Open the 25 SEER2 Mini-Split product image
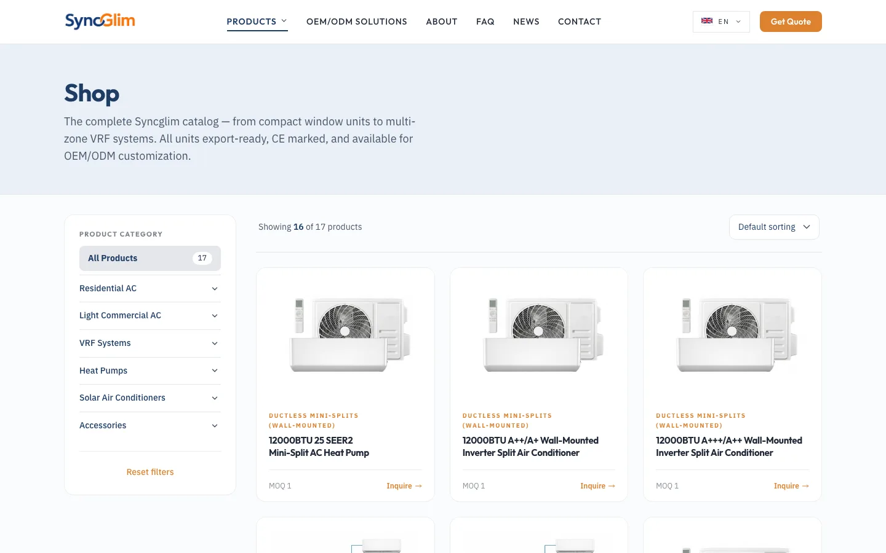This screenshot has height=553, width=886. click(345, 335)
